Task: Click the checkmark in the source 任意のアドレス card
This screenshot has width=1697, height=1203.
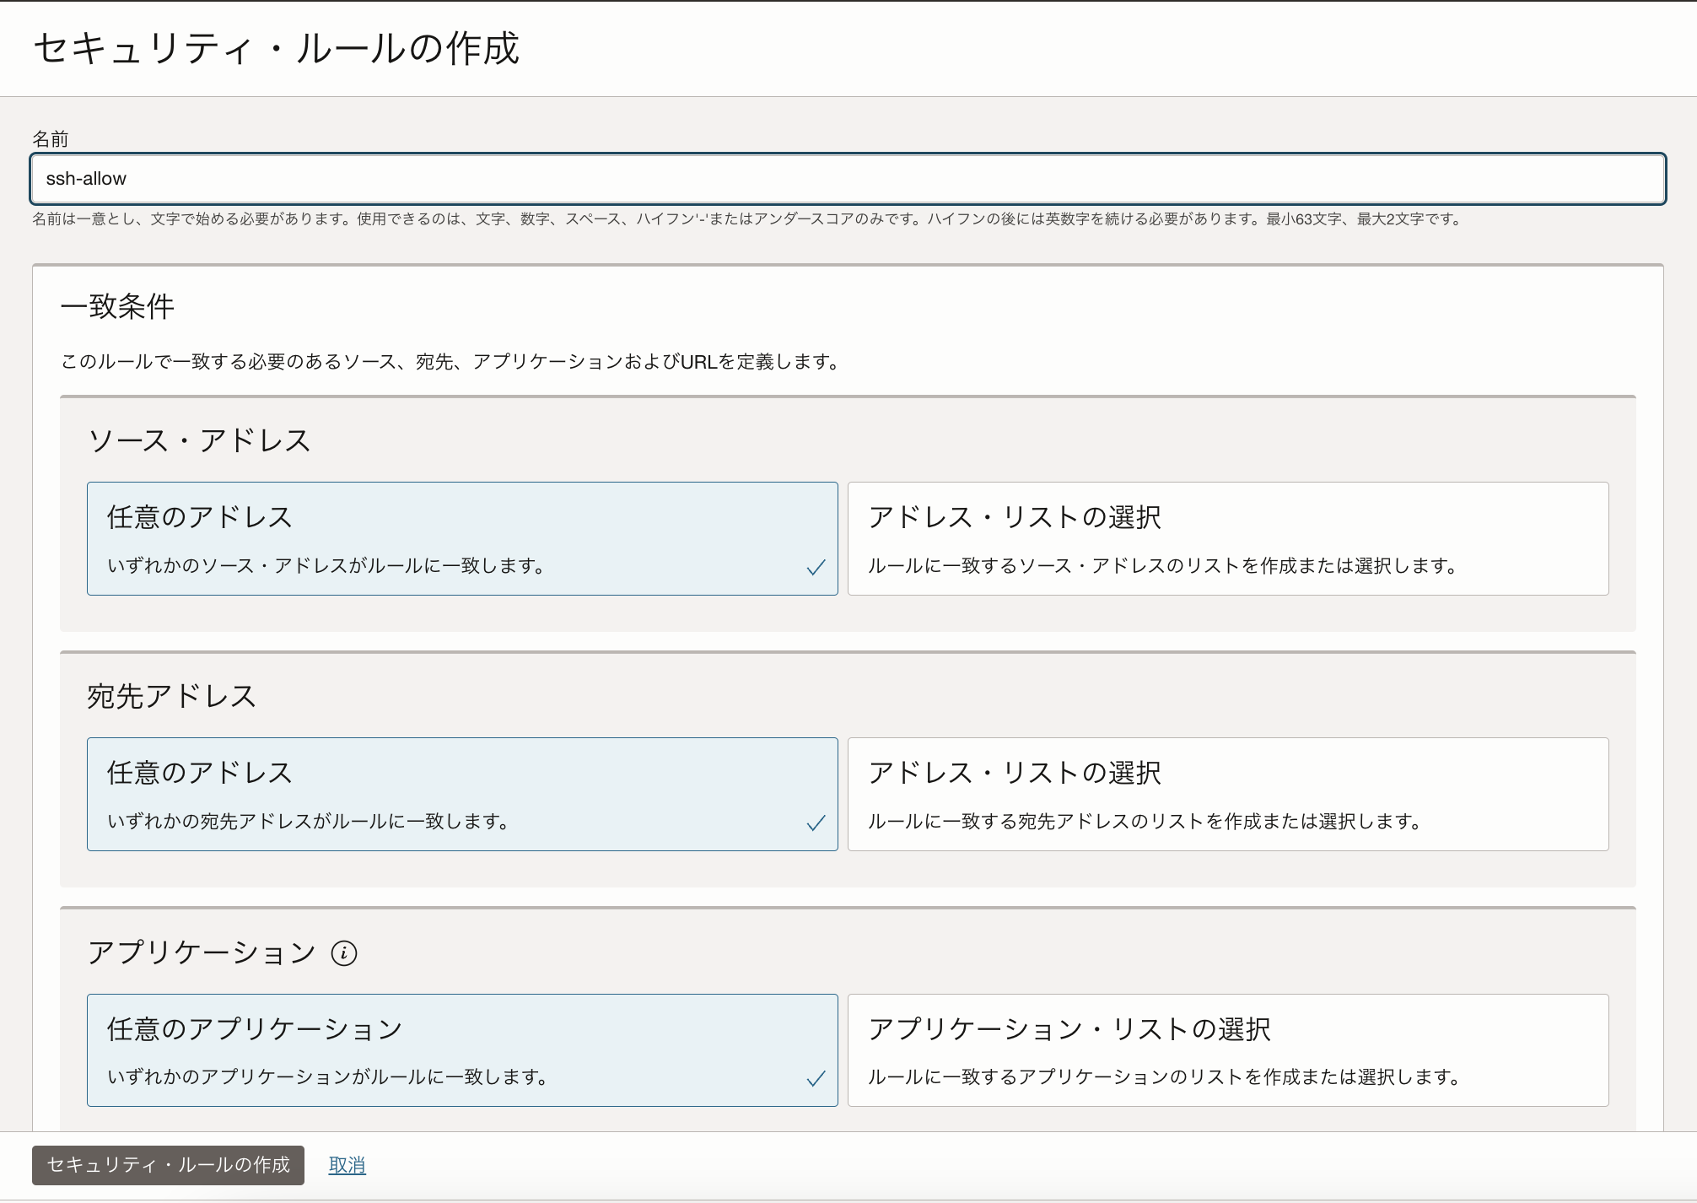Action: tap(815, 568)
